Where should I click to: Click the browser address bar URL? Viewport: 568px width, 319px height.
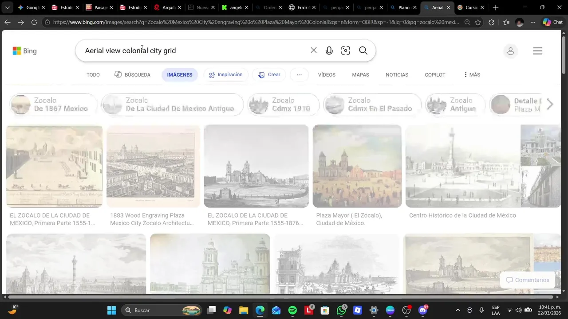(256, 22)
